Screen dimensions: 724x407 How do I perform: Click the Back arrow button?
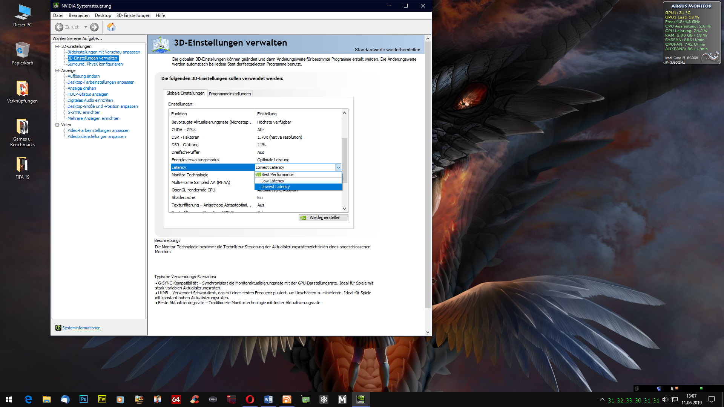pyautogui.click(x=59, y=27)
